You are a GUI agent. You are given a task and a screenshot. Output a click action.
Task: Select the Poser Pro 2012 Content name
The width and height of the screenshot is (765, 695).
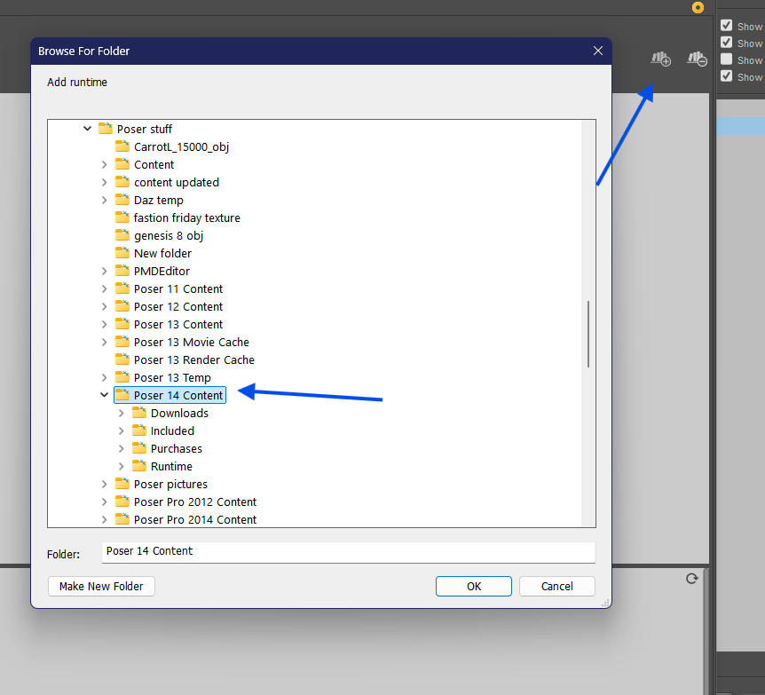(x=195, y=502)
